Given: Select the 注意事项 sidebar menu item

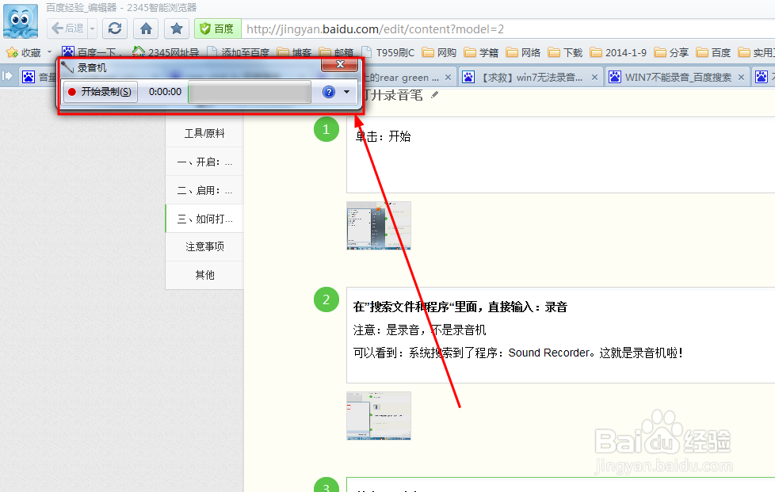Looking at the screenshot, I should pos(204,246).
